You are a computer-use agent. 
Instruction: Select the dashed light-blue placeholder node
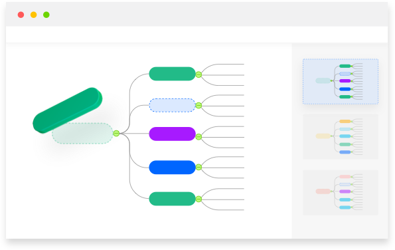click(173, 105)
